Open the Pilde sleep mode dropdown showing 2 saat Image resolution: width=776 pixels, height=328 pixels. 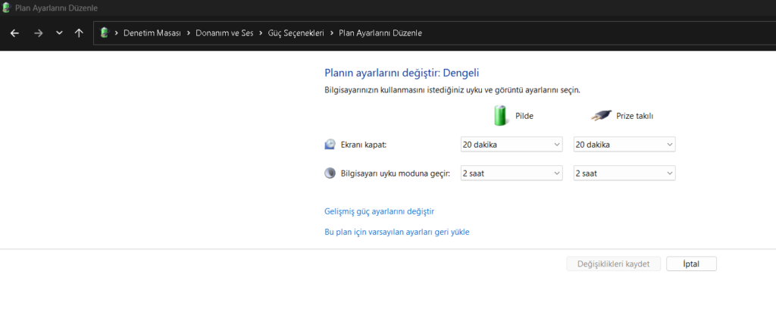pyautogui.click(x=511, y=173)
